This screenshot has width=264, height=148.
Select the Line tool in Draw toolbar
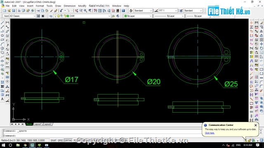pos(2,23)
